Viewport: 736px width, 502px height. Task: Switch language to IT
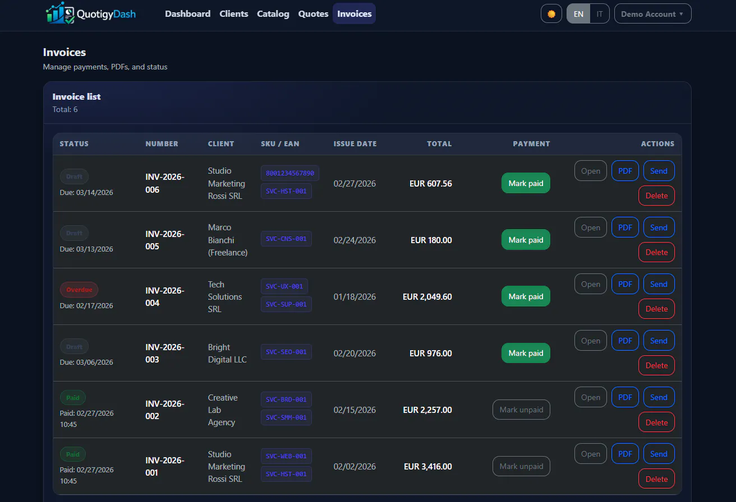tap(600, 14)
